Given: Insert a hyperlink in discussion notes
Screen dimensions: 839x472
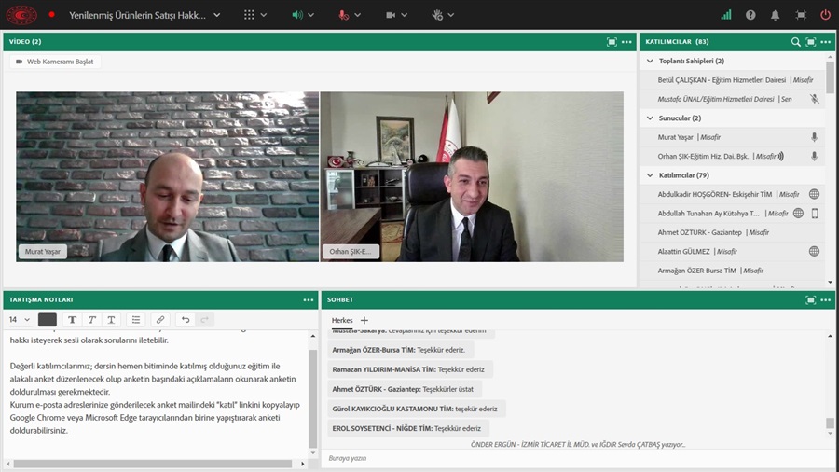Looking at the screenshot, I should click(x=160, y=320).
